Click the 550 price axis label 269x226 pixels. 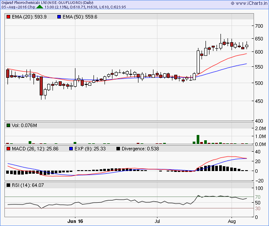pyautogui.click(x=259, y=67)
